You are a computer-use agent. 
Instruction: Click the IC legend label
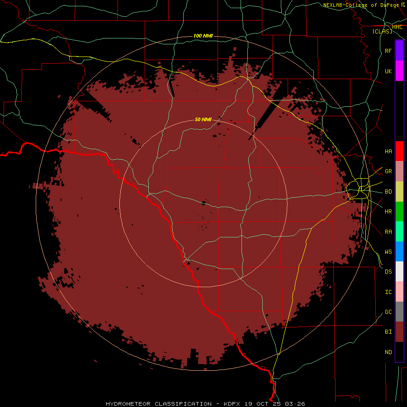pos(388,292)
